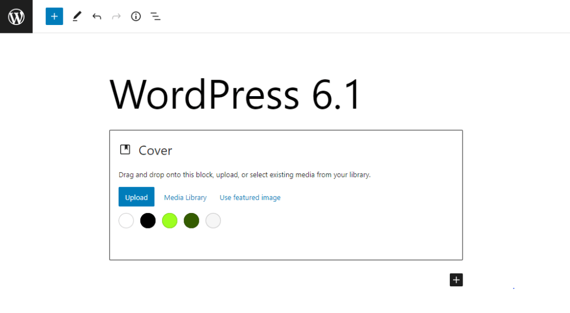Select the Tools pencil icon
Viewport: 570px width, 313px height.
(77, 16)
